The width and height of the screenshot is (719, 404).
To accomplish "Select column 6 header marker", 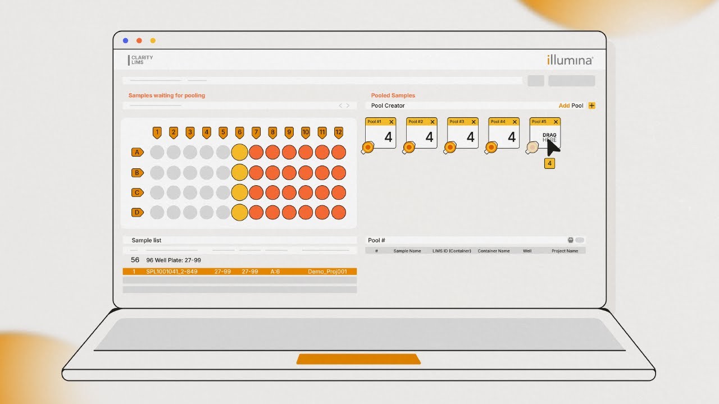I will pyautogui.click(x=239, y=133).
